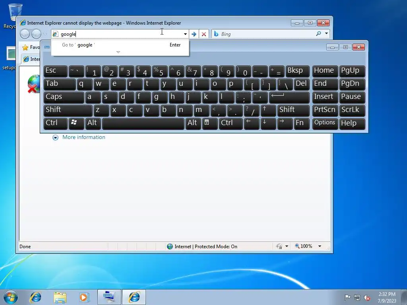Toggle the left Alt key
Viewport: 407px width, 305px height.
coord(93,123)
